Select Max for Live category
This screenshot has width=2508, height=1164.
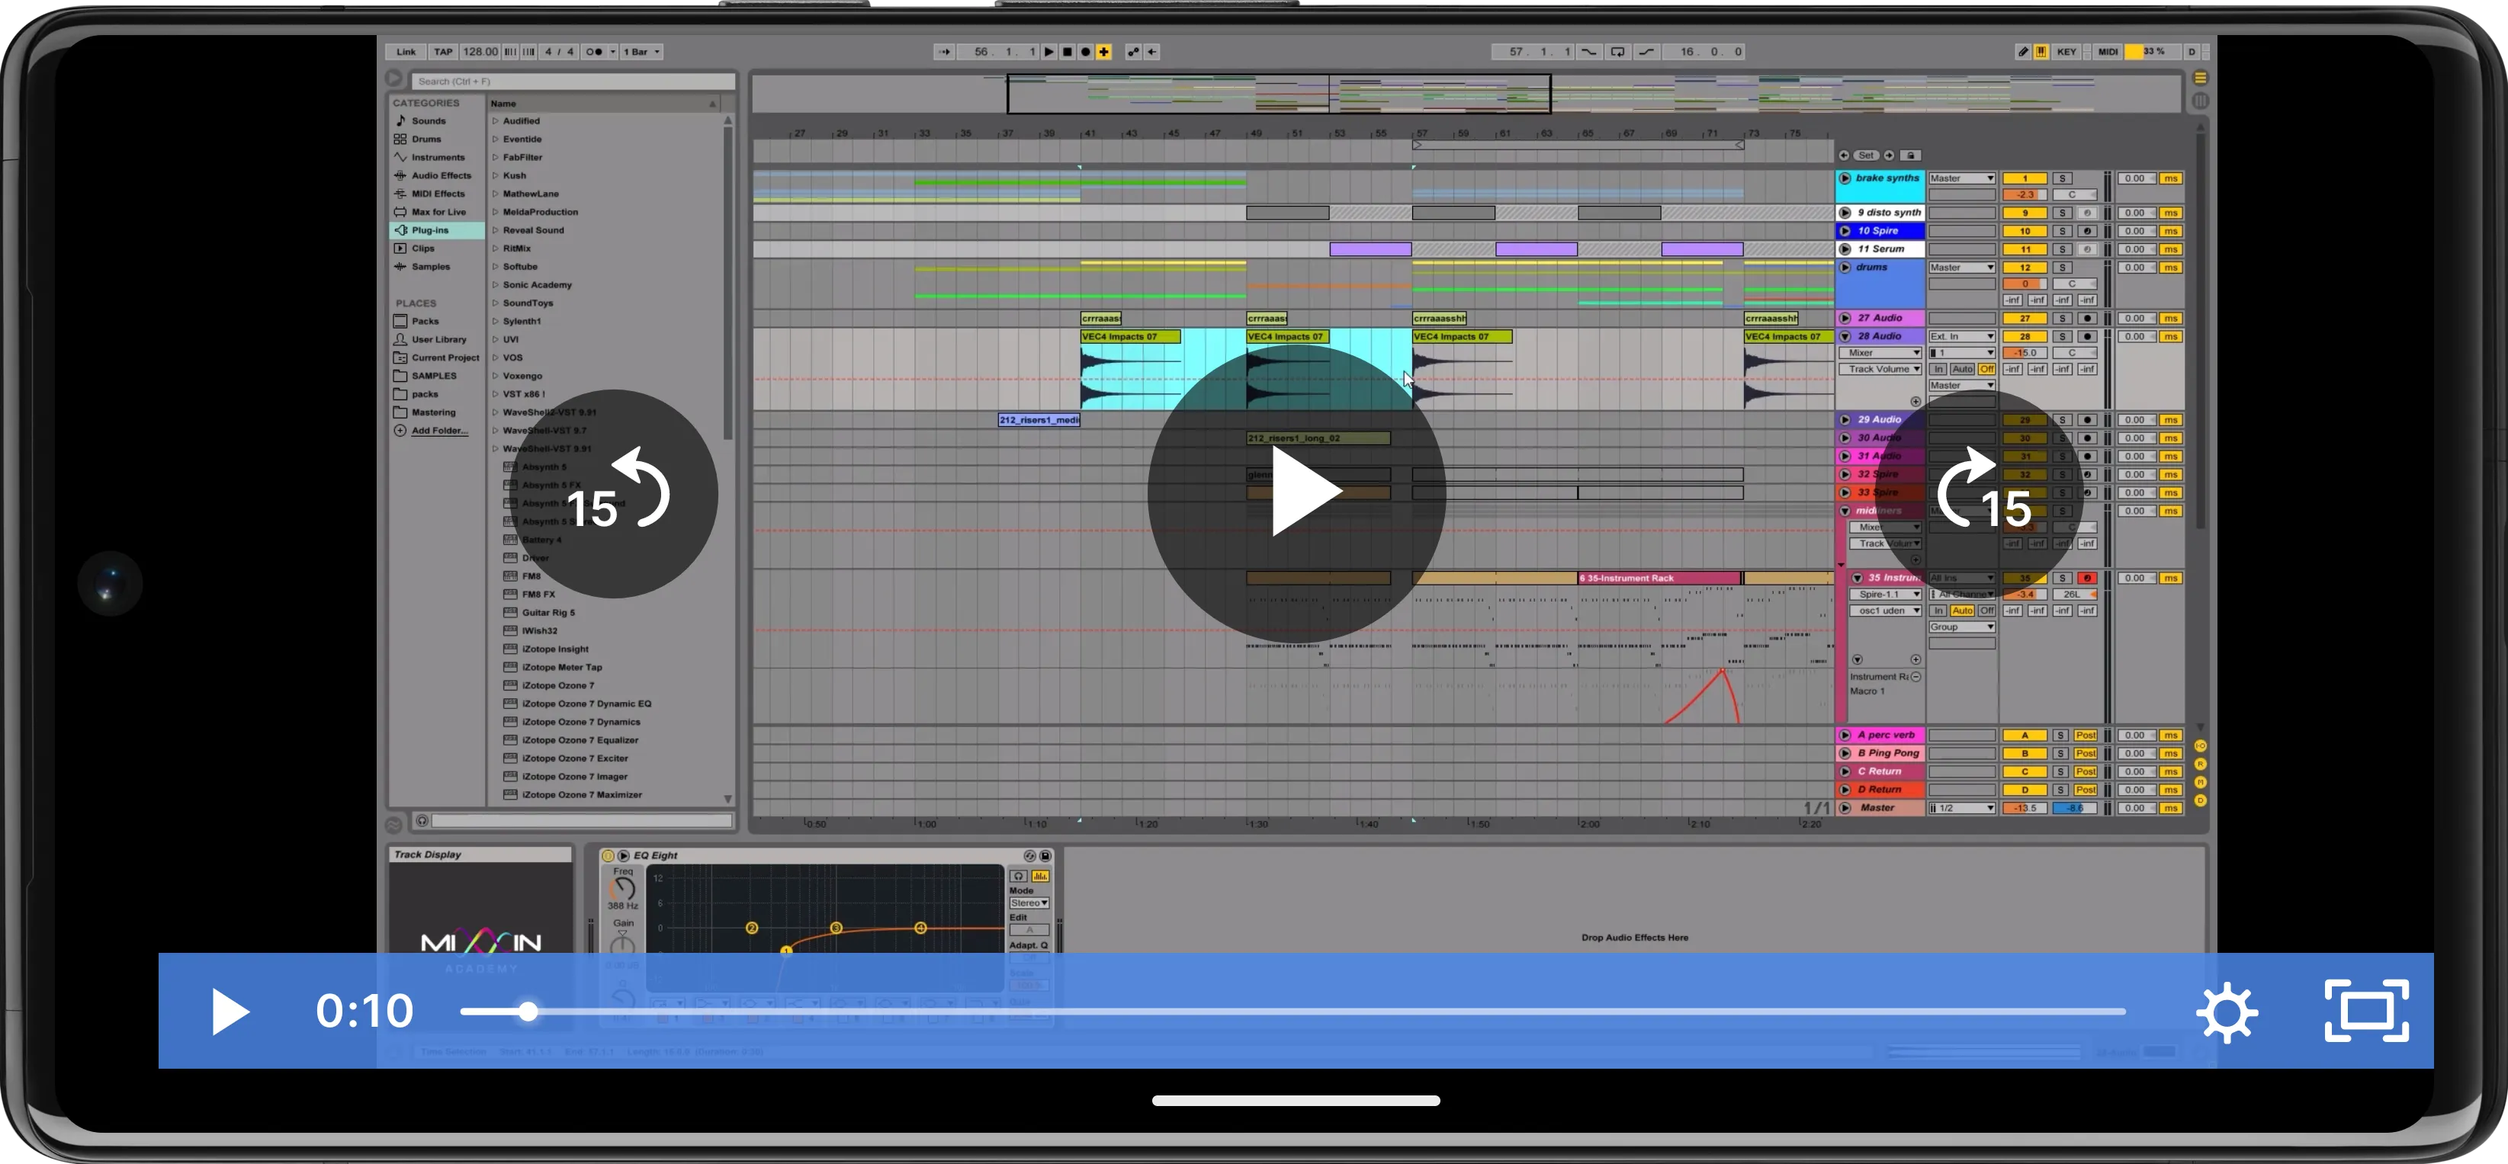438,212
